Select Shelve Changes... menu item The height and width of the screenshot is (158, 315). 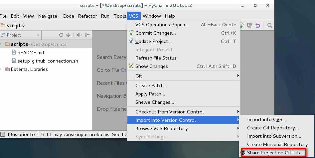point(184,102)
